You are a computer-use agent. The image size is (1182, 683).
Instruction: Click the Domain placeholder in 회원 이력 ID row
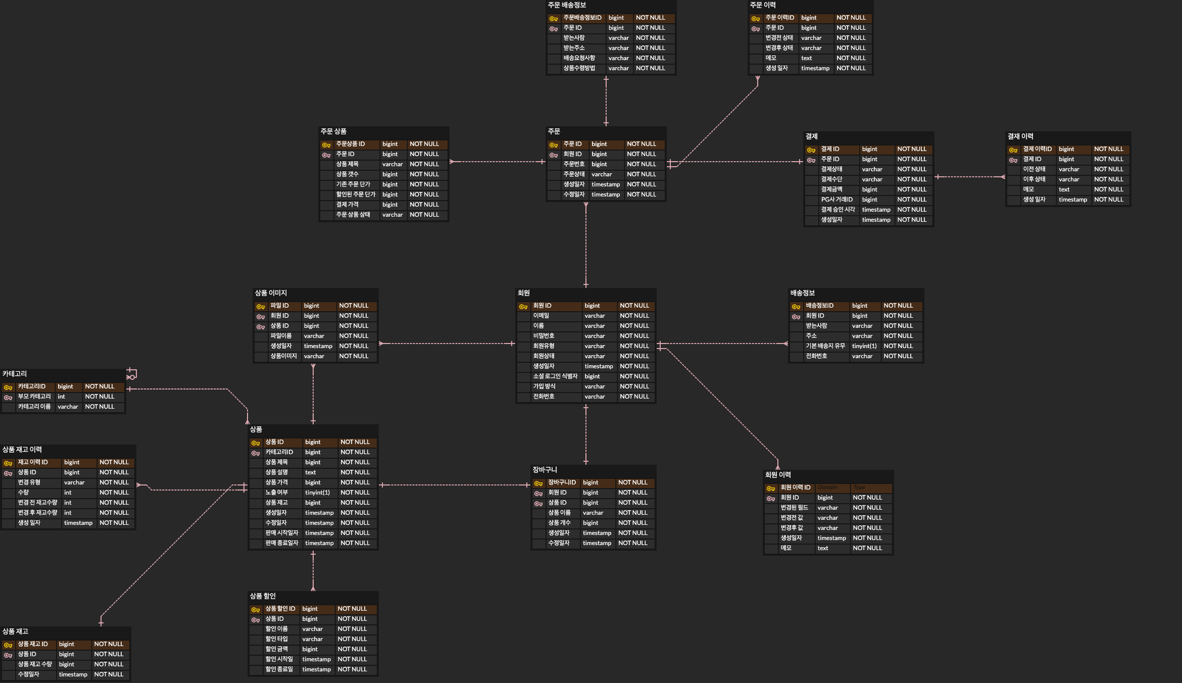click(x=827, y=487)
